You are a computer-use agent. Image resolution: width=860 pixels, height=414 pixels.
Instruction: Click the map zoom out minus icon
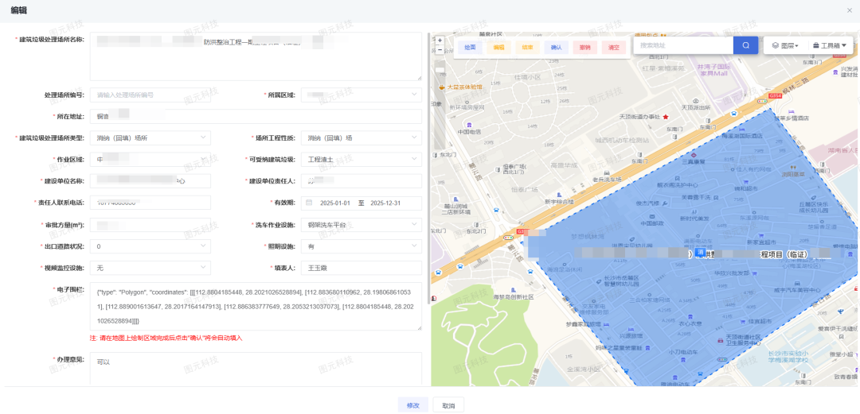coord(440,49)
